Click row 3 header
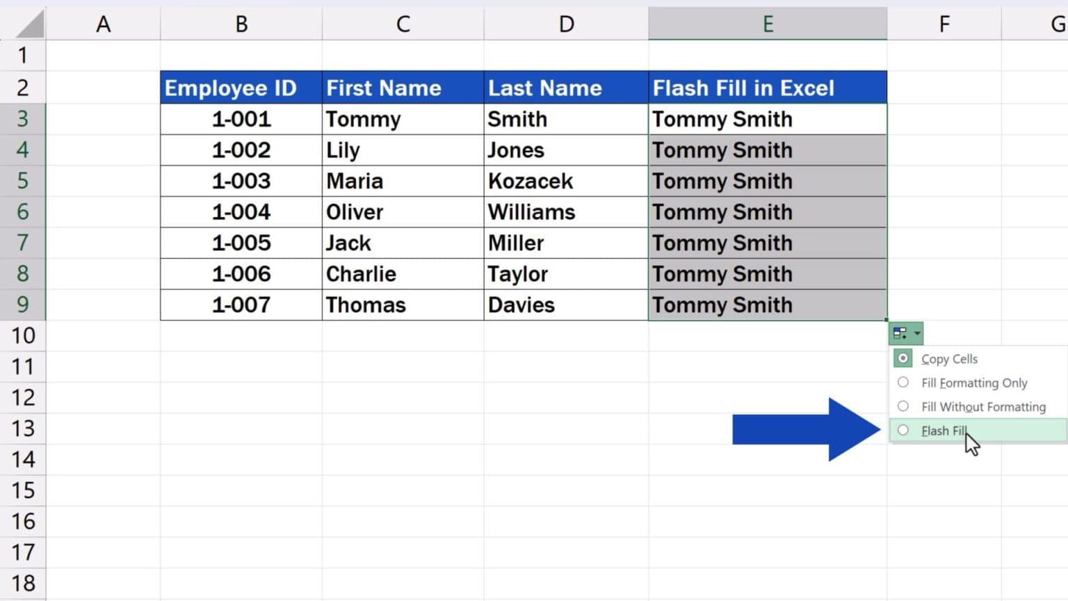Screen dimensions: 1068x601 [x=24, y=119]
